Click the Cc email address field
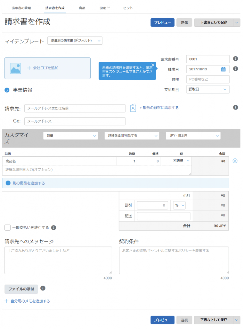 (x=75, y=121)
